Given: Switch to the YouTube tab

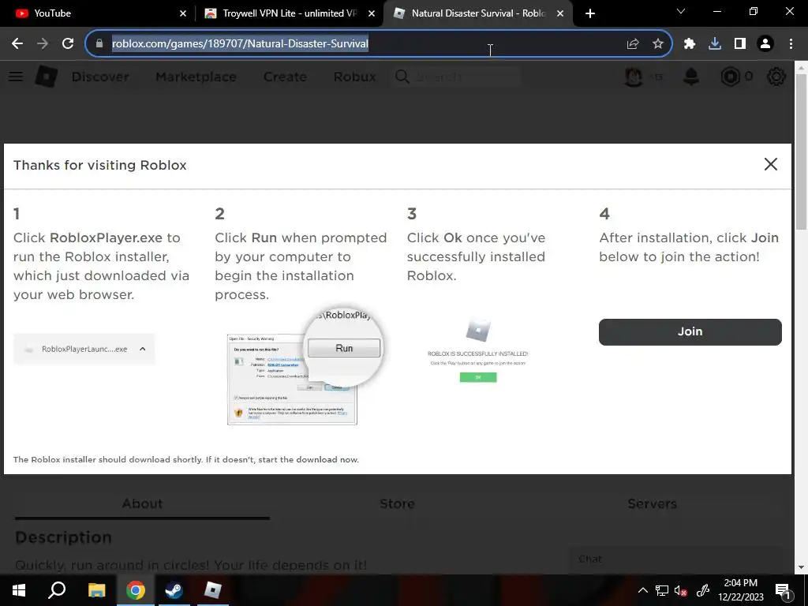Looking at the screenshot, I should coord(96,13).
